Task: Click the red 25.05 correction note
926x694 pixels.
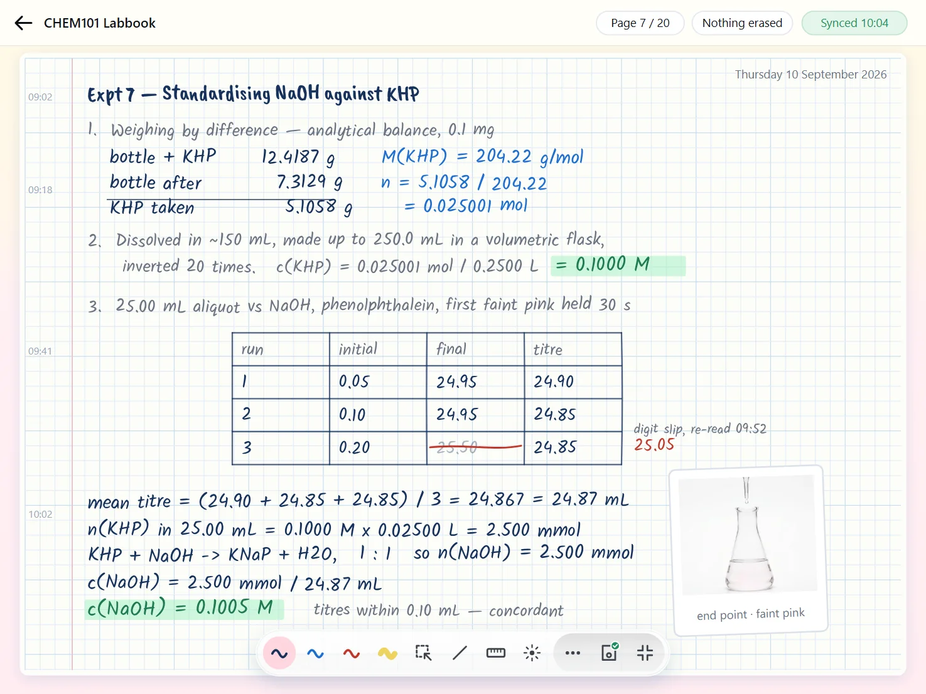Action: (x=654, y=445)
